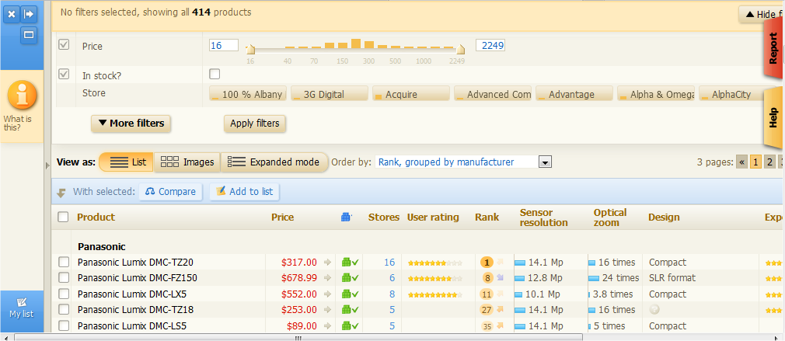This screenshot has width=785, height=341.
Task: Click rank badge 8 for DMC-FZ150
Action: pos(487,278)
